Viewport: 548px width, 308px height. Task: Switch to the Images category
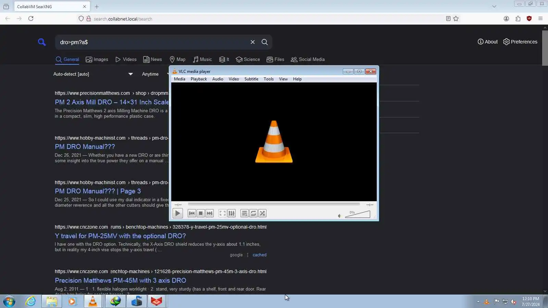click(97, 60)
